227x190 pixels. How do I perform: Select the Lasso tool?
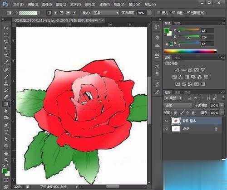6,42
